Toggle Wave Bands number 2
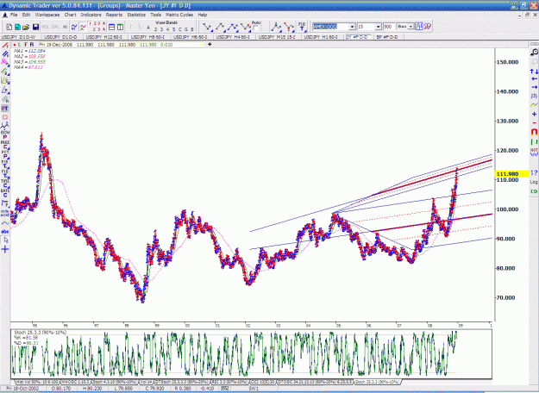 (155, 29)
